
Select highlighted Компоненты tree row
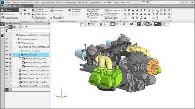31,55
